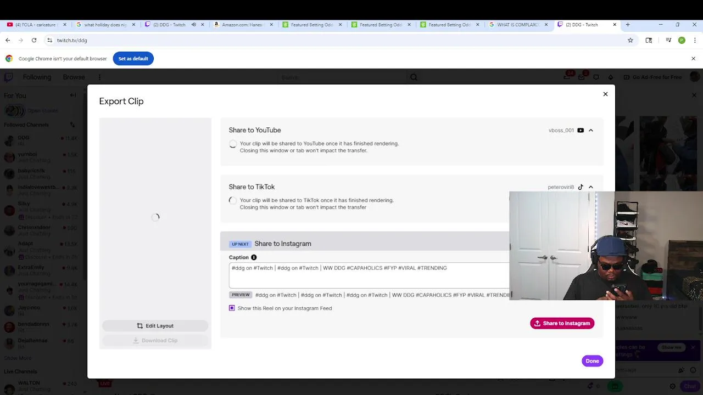Click the Edit Layout button

click(x=155, y=326)
